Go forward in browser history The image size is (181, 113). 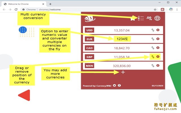pyautogui.click(x=10, y=9)
